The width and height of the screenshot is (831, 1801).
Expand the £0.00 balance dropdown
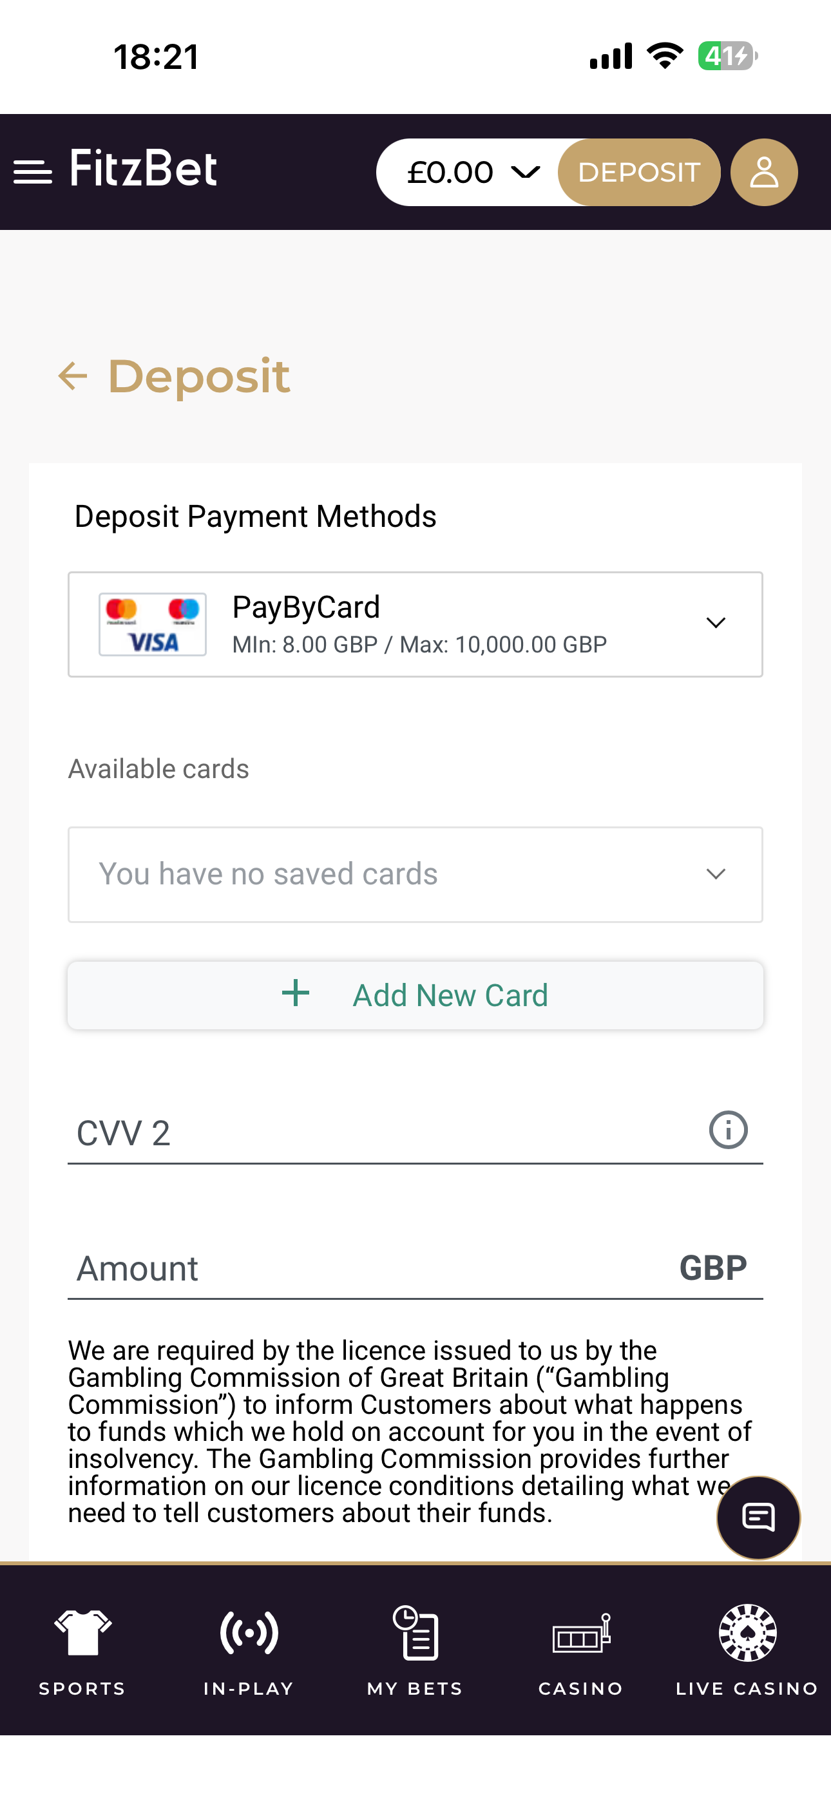tap(473, 172)
